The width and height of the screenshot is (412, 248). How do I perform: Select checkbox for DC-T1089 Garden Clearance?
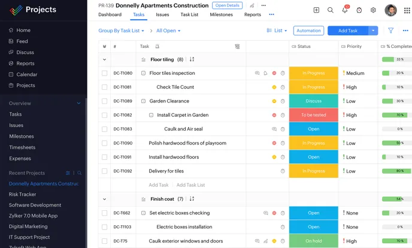coord(104,101)
